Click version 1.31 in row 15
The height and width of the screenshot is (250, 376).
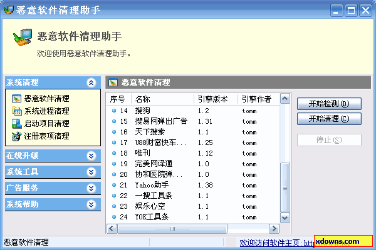[205, 121]
